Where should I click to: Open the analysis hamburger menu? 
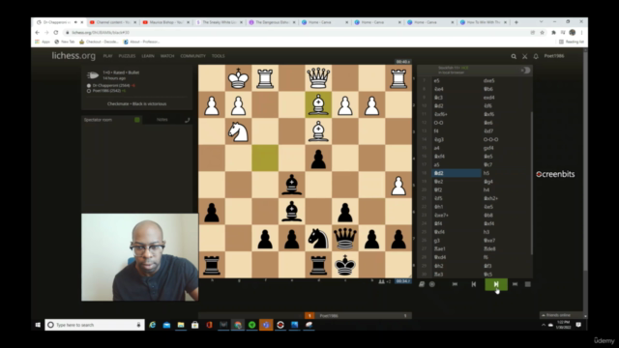click(527, 284)
